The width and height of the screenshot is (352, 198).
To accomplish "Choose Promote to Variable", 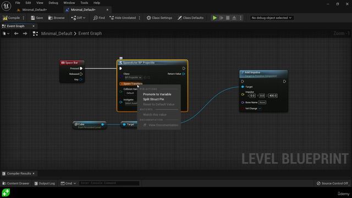I will click(157, 94).
